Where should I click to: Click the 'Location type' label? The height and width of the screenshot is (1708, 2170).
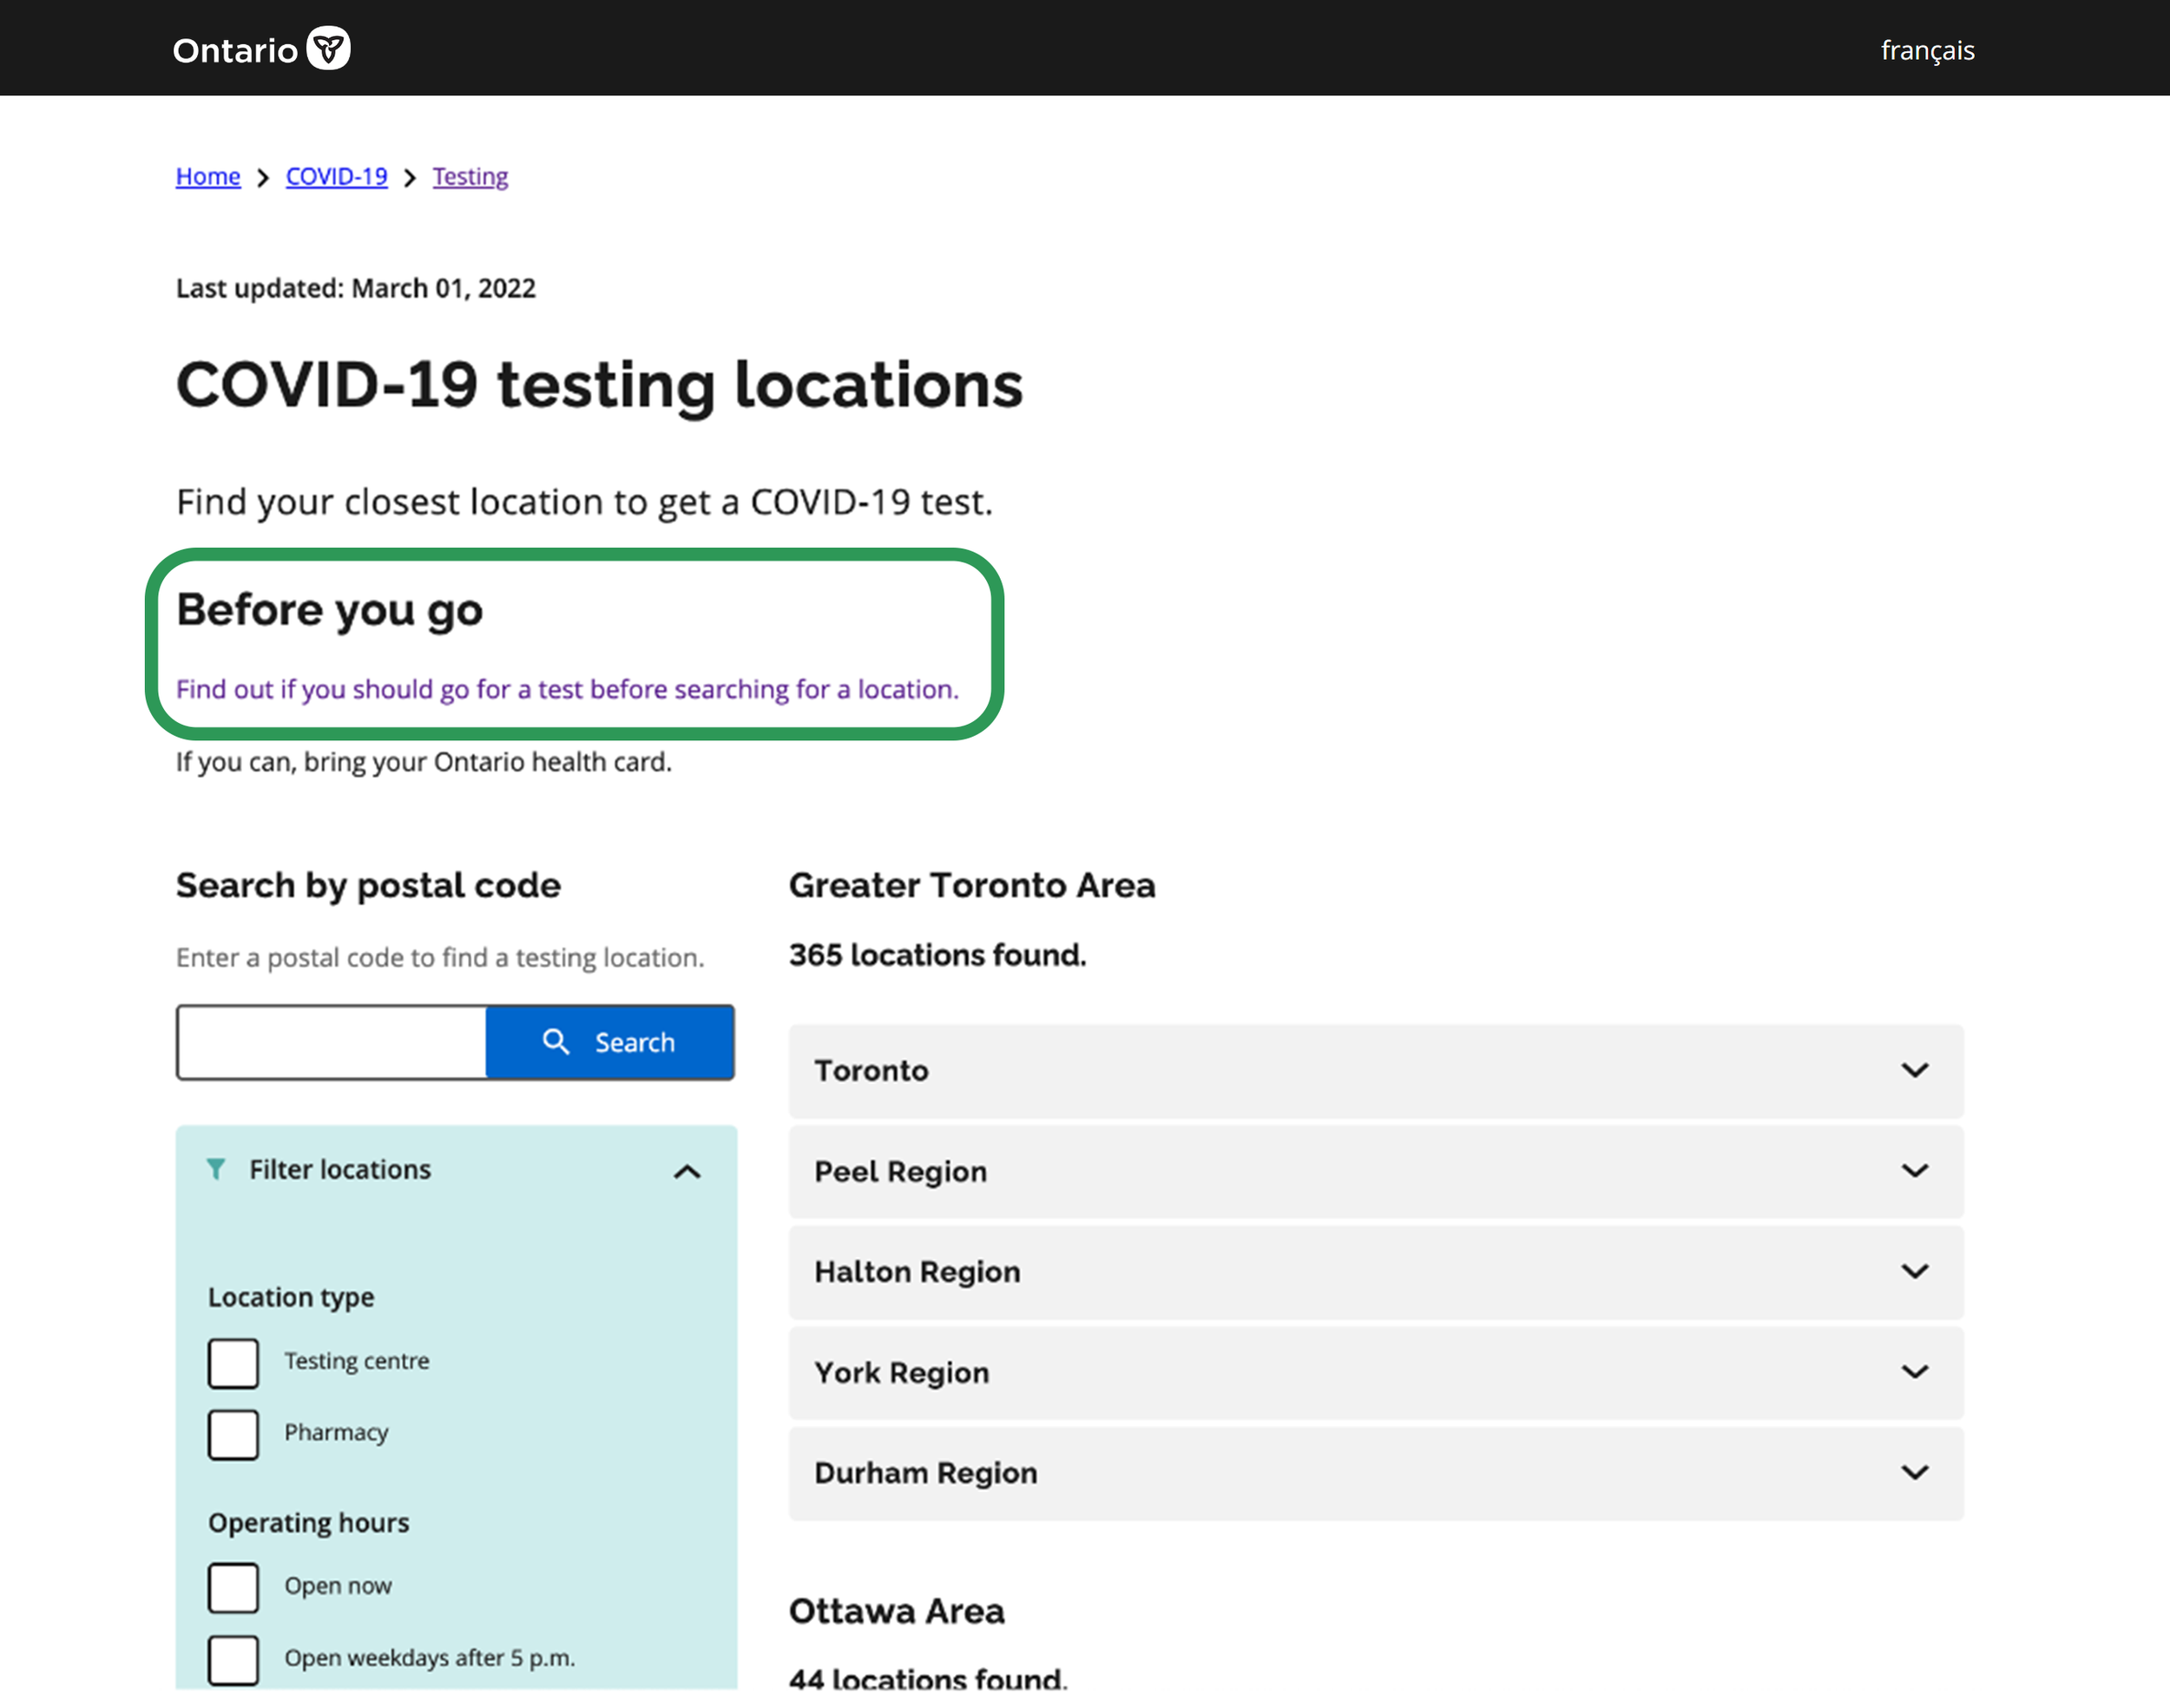(x=291, y=1297)
